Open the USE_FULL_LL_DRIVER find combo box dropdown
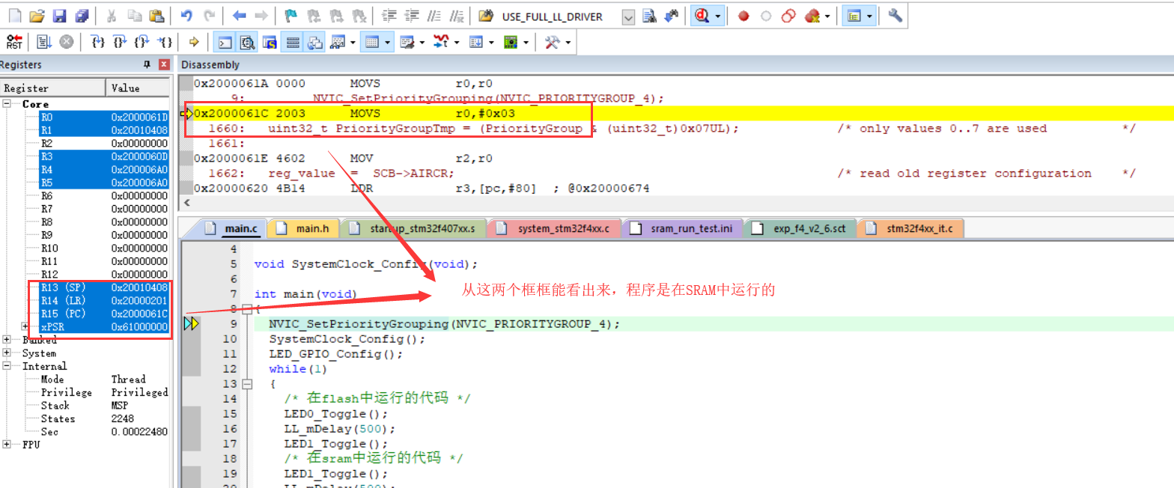Image resolution: width=1174 pixels, height=488 pixels. click(x=628, y=16)
